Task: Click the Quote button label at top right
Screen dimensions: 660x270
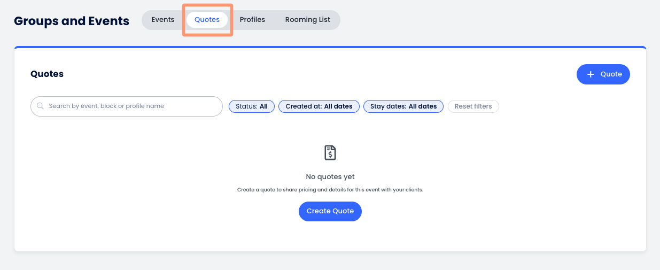Action: [611, 74]
